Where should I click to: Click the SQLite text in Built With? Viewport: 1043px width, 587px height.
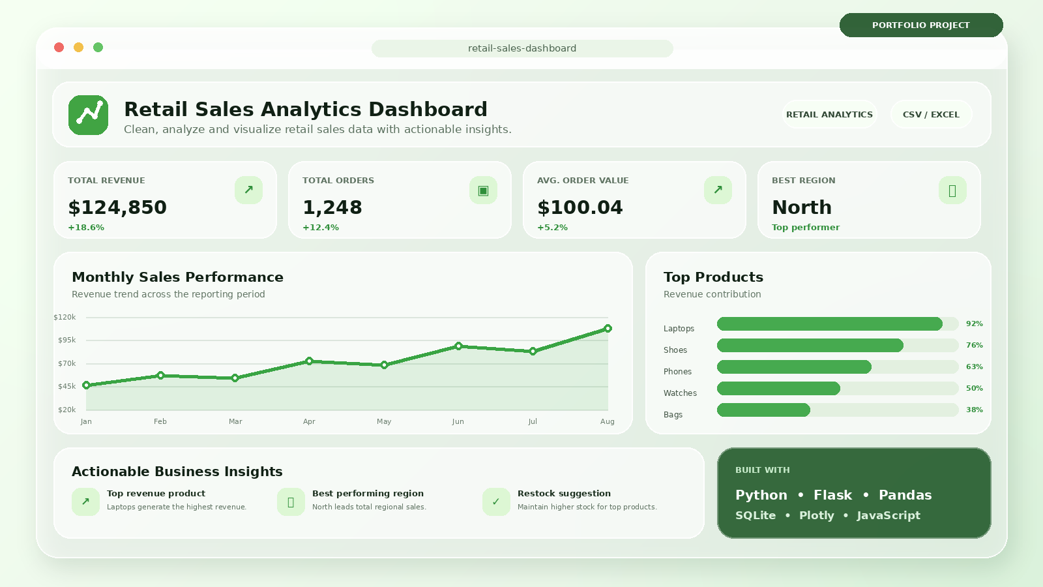(x=756, y=515)
